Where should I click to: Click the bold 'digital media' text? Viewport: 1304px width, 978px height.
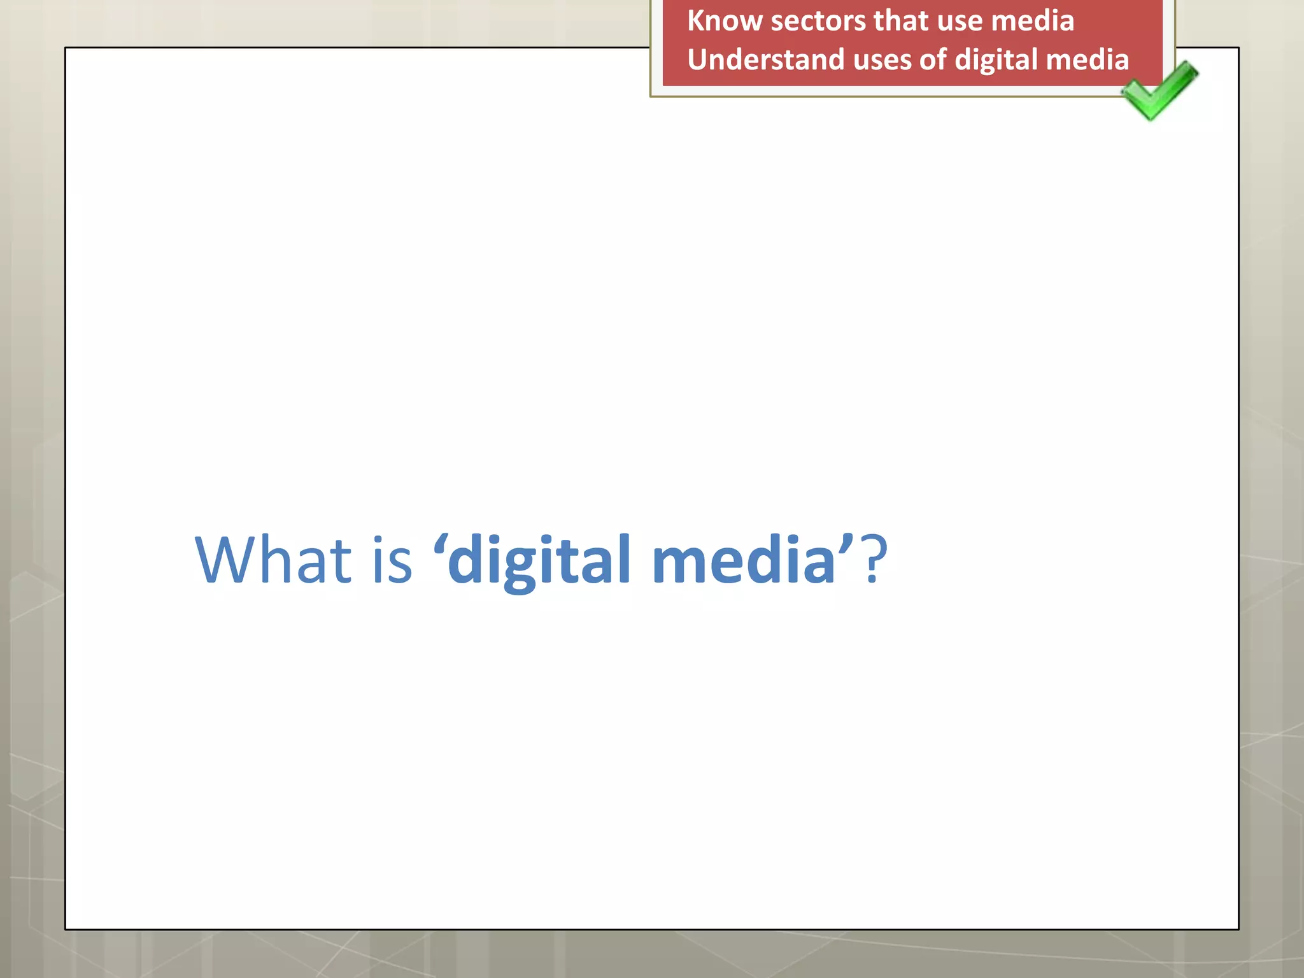coord(642,560)
